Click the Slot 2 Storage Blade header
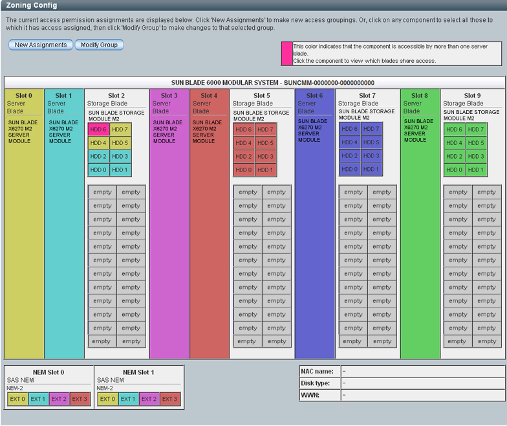The width and height of the screenshot is (507, 426). (116, 100)
